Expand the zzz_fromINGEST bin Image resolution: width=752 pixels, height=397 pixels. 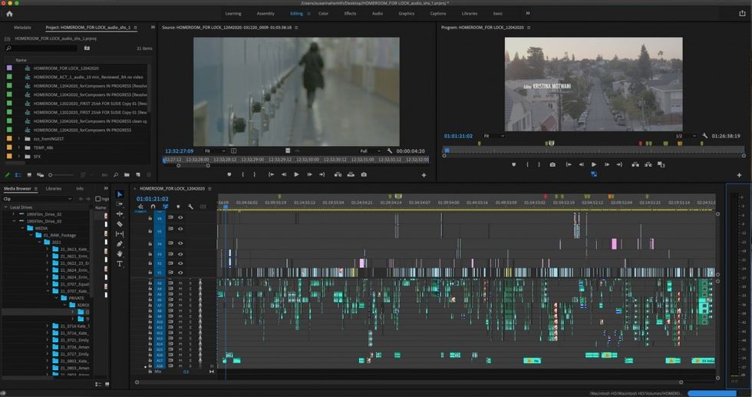pyautogui.click(x=19, y=139)
